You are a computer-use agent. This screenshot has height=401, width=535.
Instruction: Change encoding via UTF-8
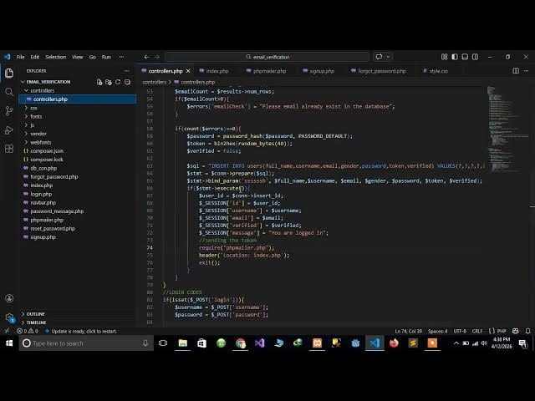pos(460,331)
